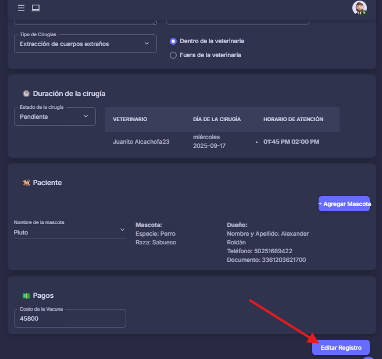Click the pet icon next to Paciente
Viewport: 382px width, 359px height.
click(x=26, y=183)
